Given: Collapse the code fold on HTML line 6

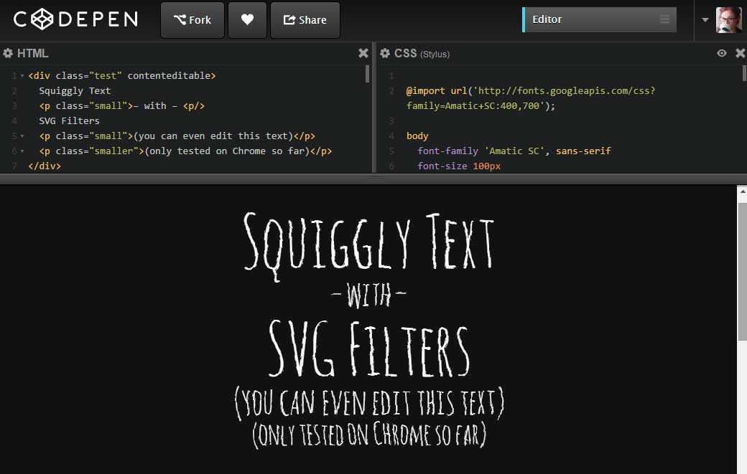Looking at the screenshot, I should (x=22, y=151).
